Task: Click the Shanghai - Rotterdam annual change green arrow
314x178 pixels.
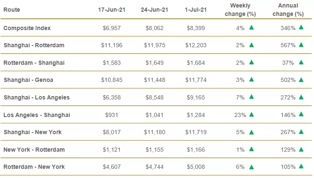Action: [x=301, y=45]
